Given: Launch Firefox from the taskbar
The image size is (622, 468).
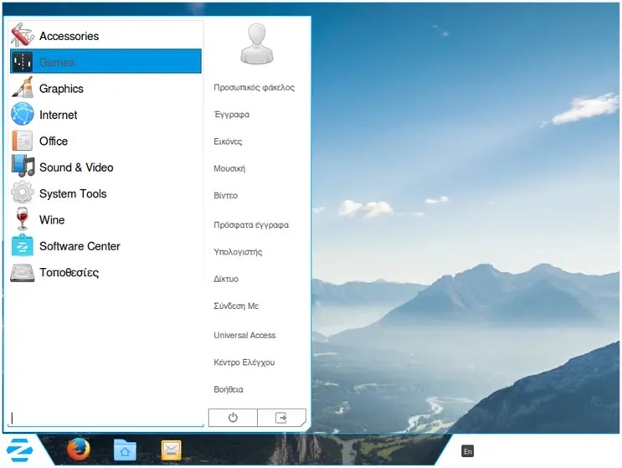Looking at the screenshot, I should [78, 450].
